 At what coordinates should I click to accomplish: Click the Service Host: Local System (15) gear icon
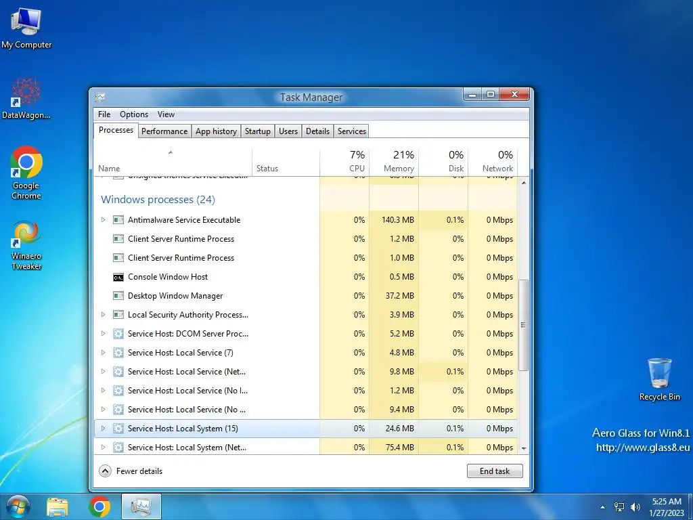pyautogui.click(x=118, y=429)
